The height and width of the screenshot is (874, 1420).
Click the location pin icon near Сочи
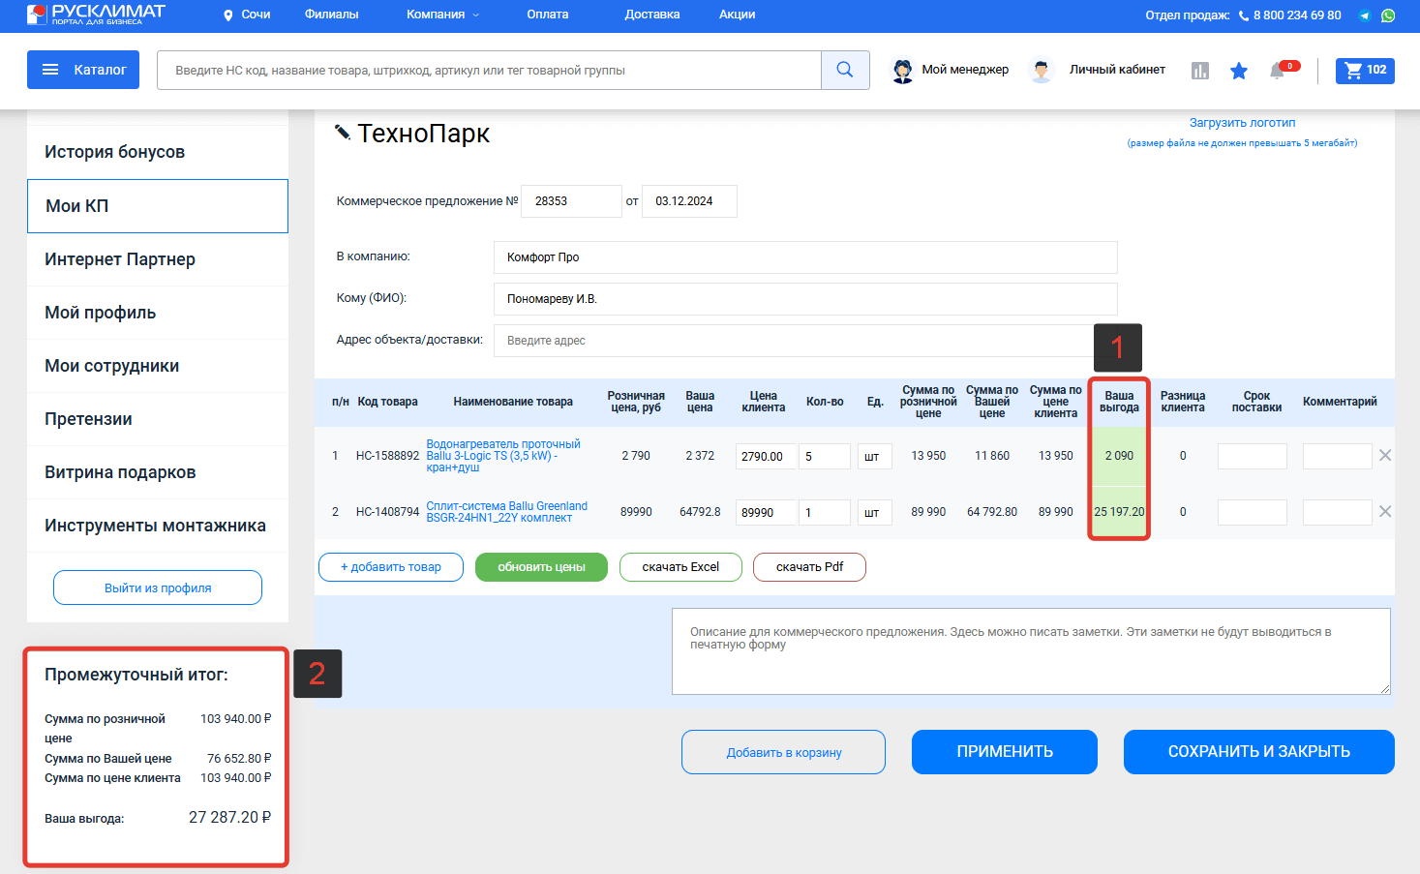(x=228, y=15)
